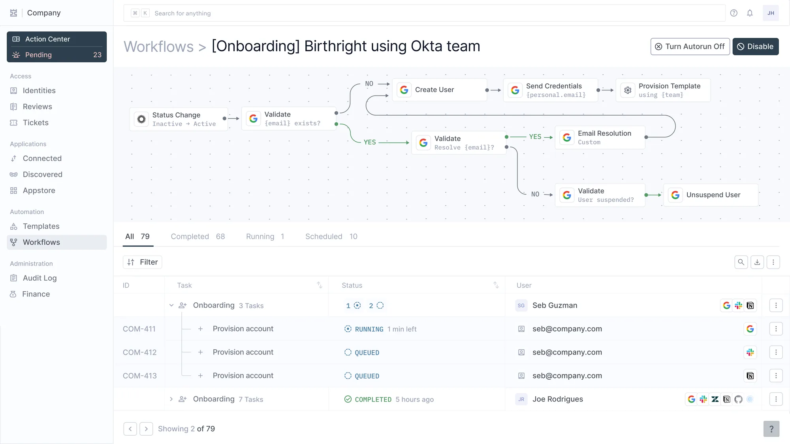This screenshot has width=790, height=444.
Task: Click the Notion icon in COM-413 row
Action: (x=750, y=376)
